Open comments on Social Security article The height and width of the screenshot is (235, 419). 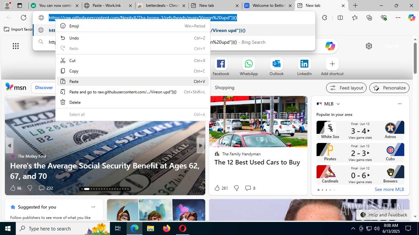[x=46, y=188]
